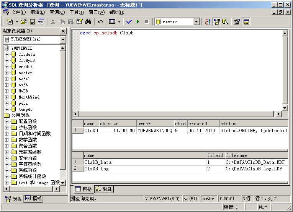Open file with the Load SQL Script icon
The image size is (293, 212).
point(23,22)
